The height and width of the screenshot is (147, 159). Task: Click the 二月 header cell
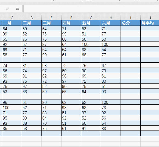click(x=32, y=23)
